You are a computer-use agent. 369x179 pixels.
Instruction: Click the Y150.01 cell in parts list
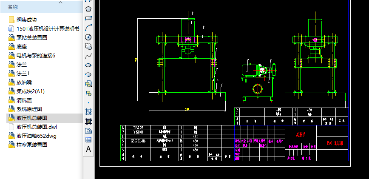138,132
